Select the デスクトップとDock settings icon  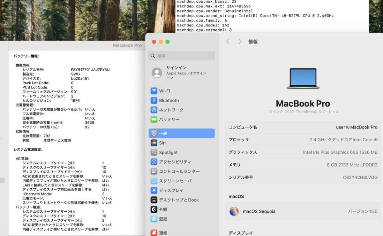(154, 200)
